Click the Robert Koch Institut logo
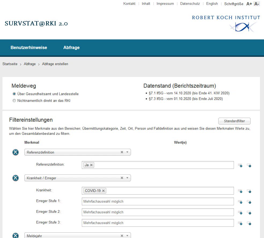Viewport: 264px width, 238px height. click(226, 24)
